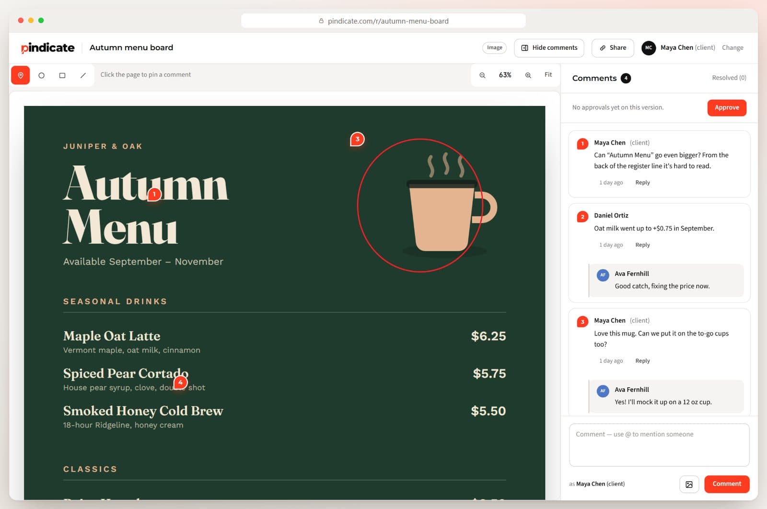Submit with the Comment button
Screen dimensions: 767x509
(727, 484)
